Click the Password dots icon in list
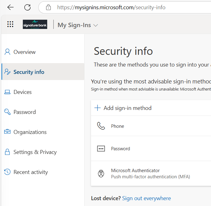Viewport: 211px width, 206px height. tap(101, 149)
